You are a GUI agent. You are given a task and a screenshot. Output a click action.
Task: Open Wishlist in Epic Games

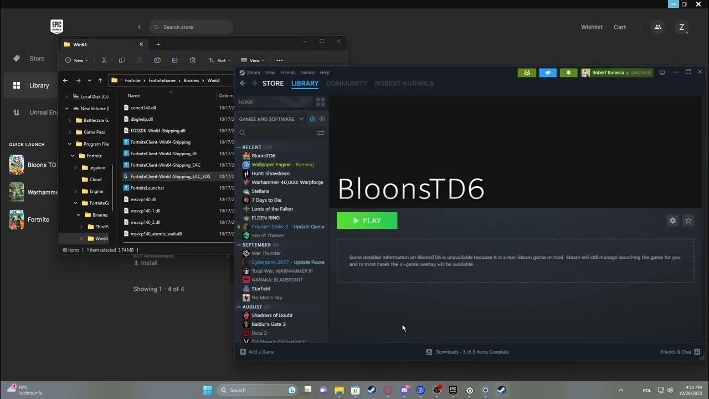click(x=592, y=27)
